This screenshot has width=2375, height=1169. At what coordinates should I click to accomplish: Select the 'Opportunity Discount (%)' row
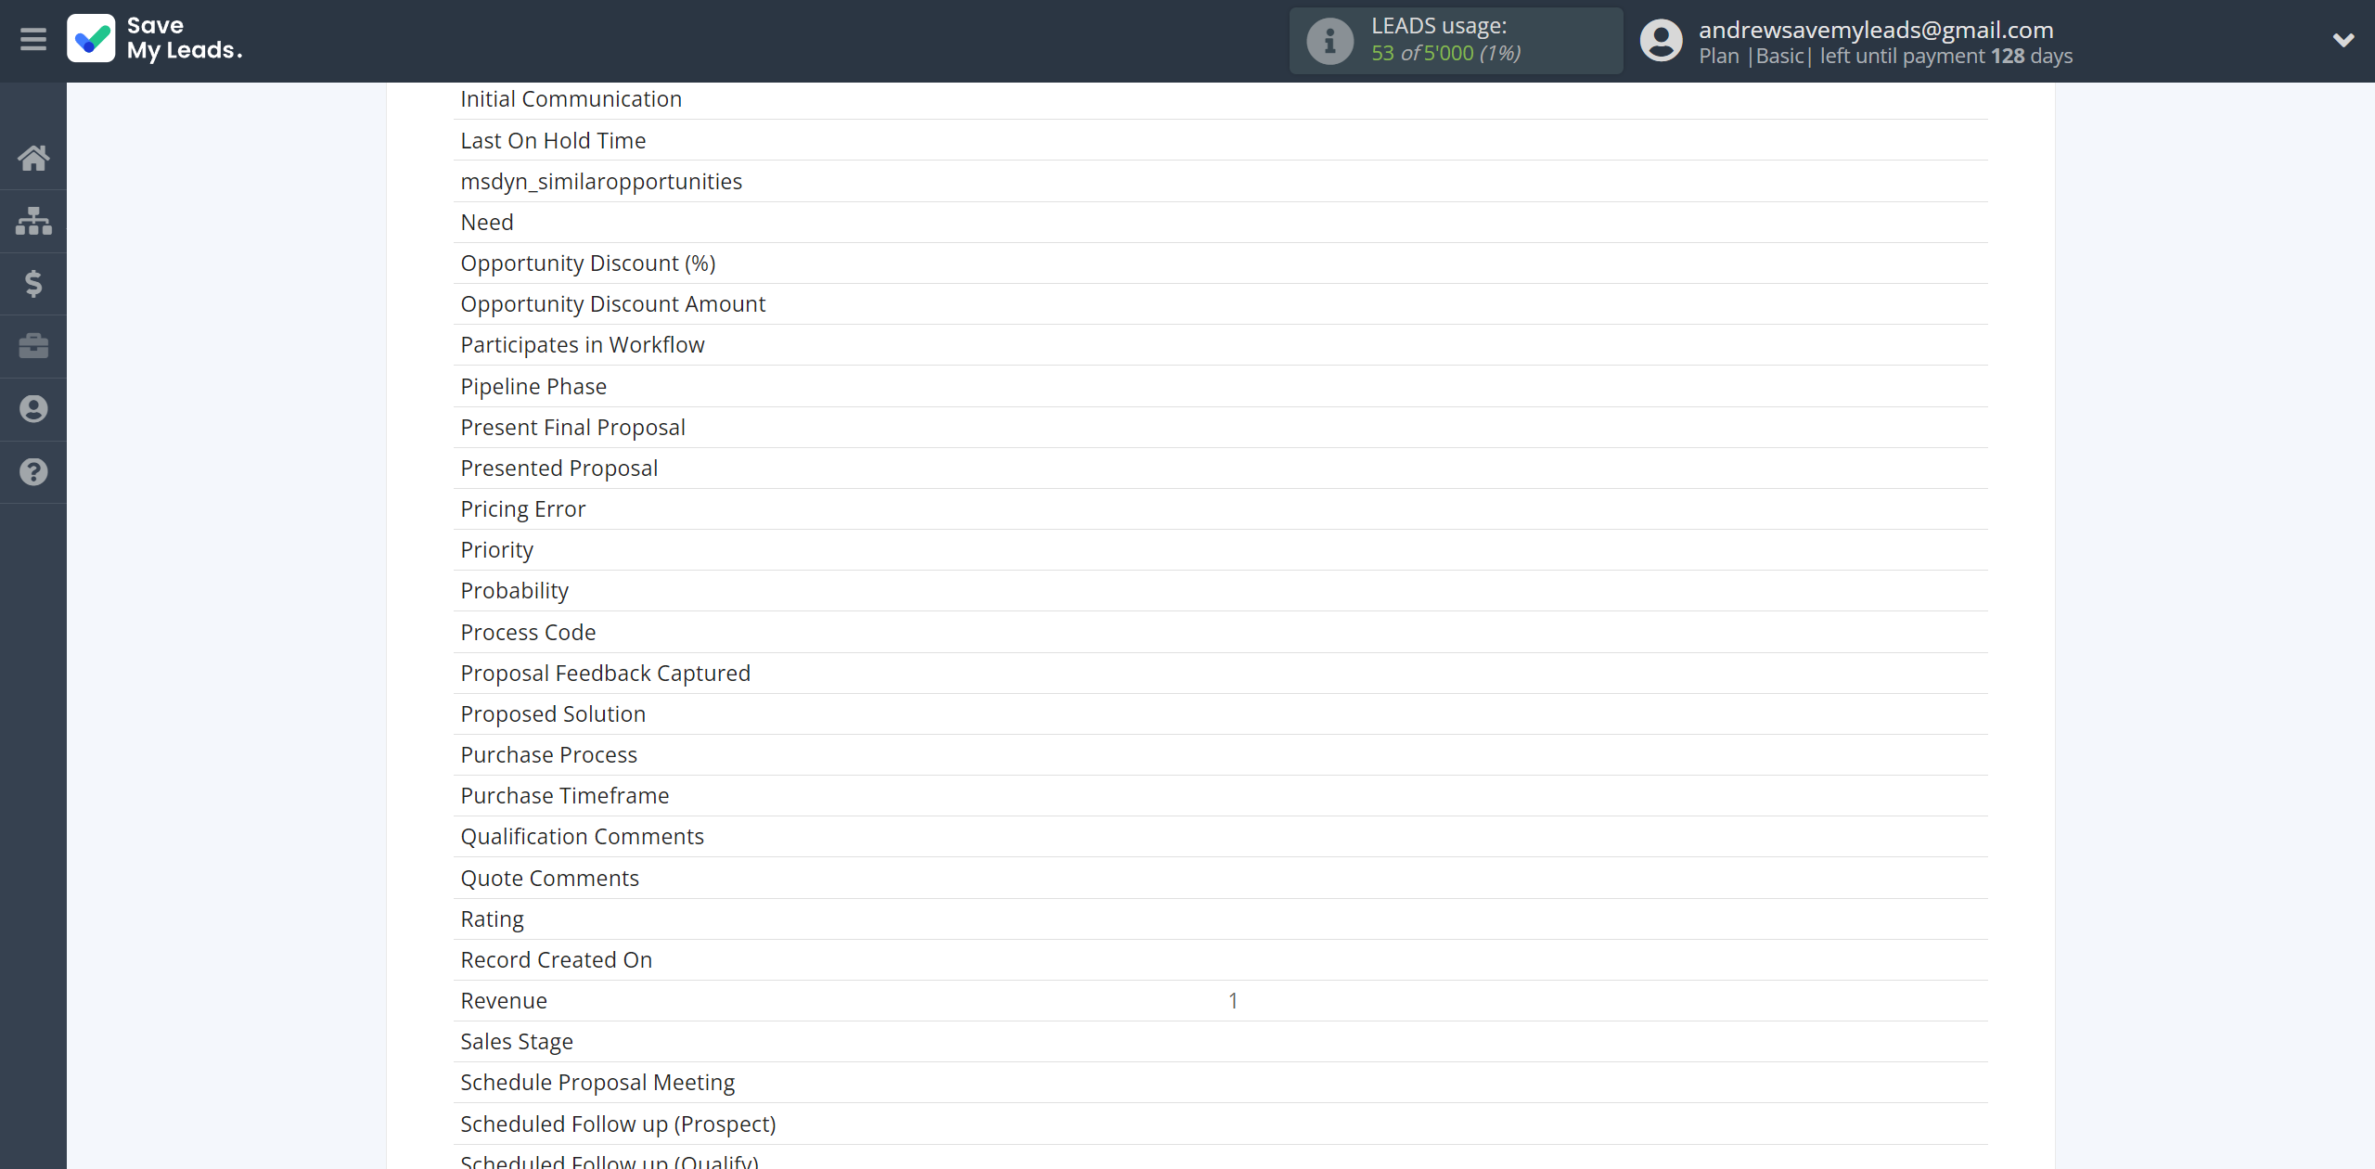click(x=1220, y=263)
